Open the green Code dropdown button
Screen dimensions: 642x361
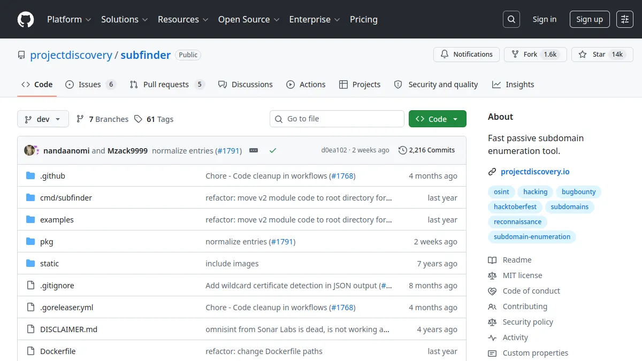[x=438, y=119]
